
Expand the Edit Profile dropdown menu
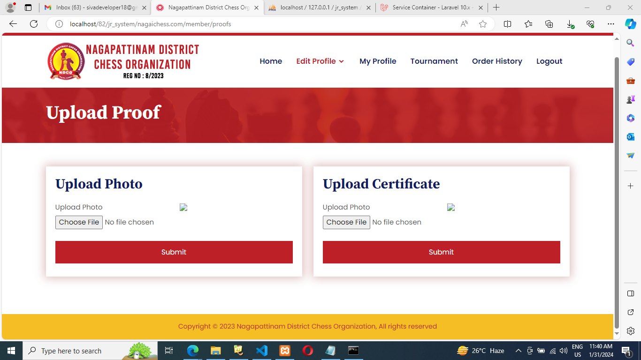coord(320,61)
